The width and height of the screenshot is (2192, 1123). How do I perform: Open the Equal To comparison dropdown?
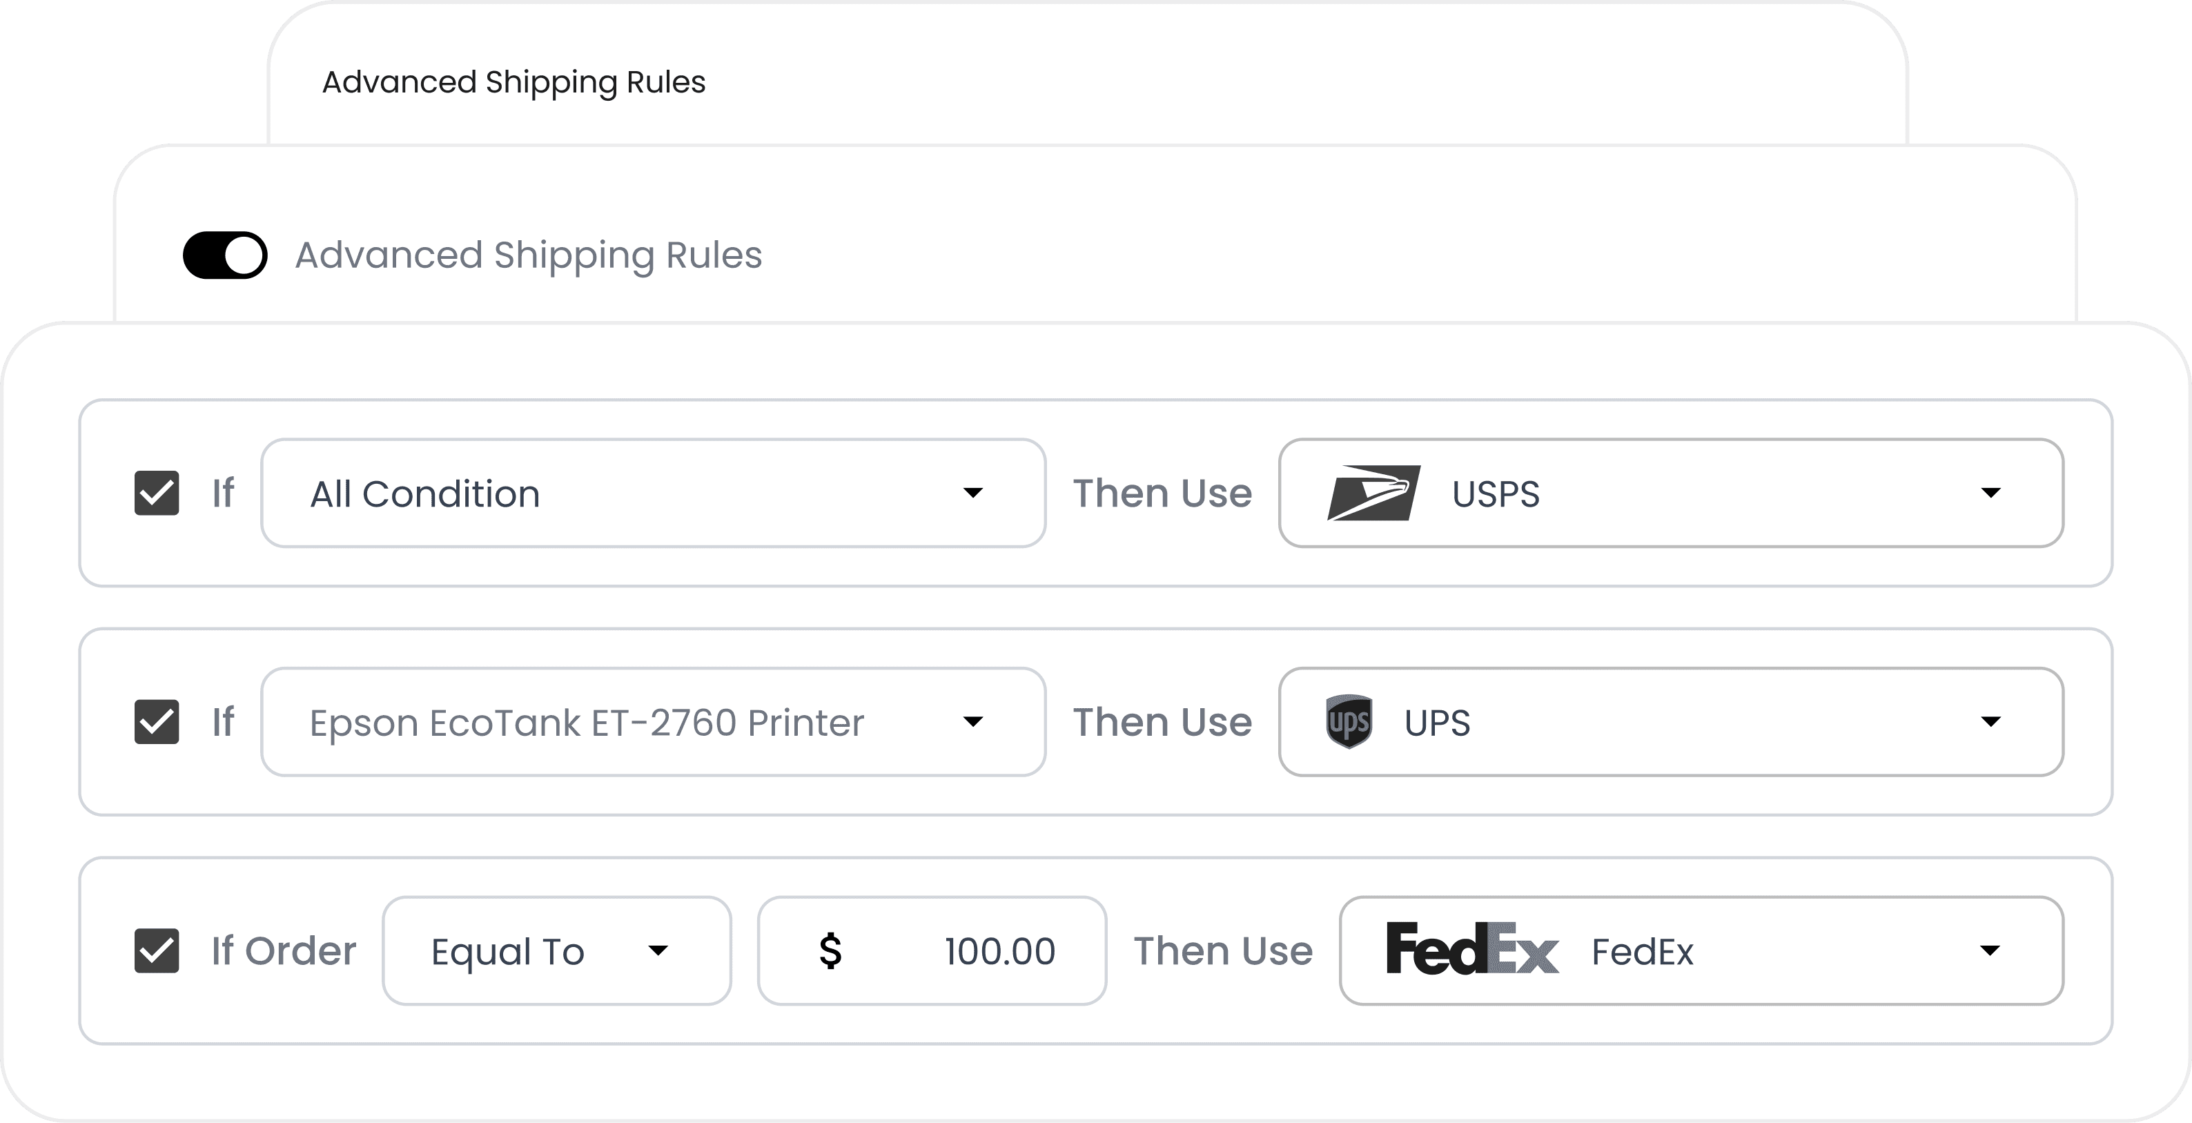click(x=558, y=950)
